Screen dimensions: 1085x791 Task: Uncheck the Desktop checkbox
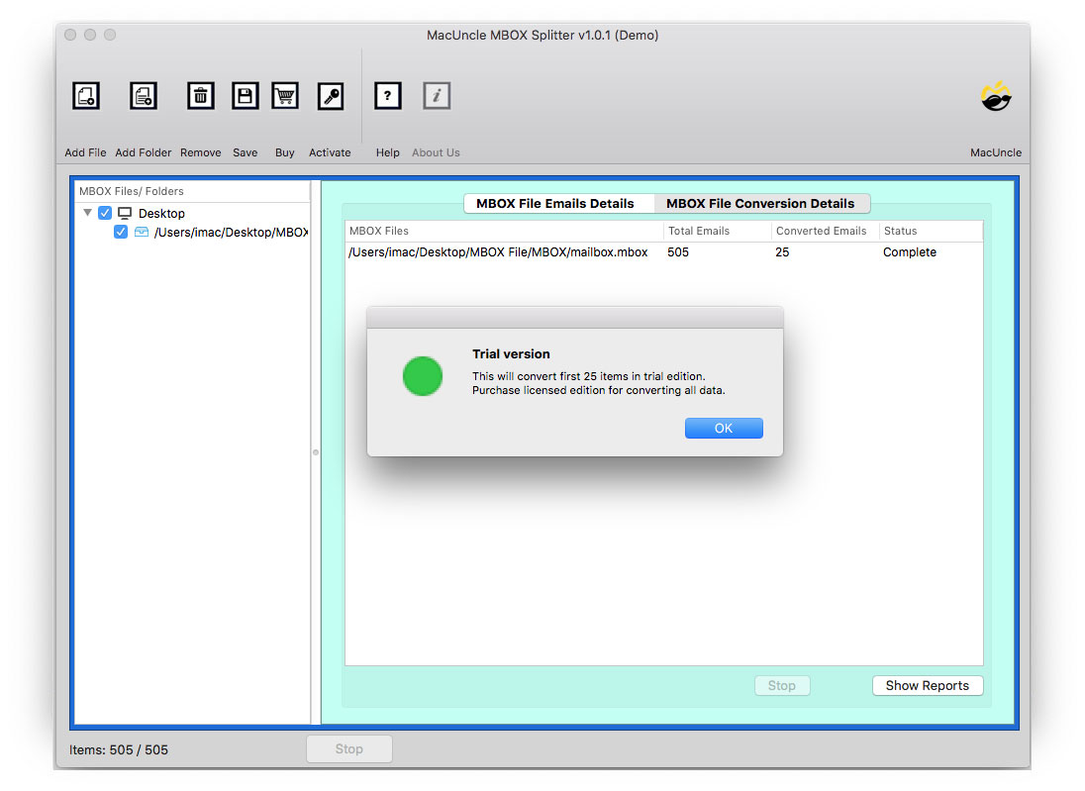click(105, 212)
